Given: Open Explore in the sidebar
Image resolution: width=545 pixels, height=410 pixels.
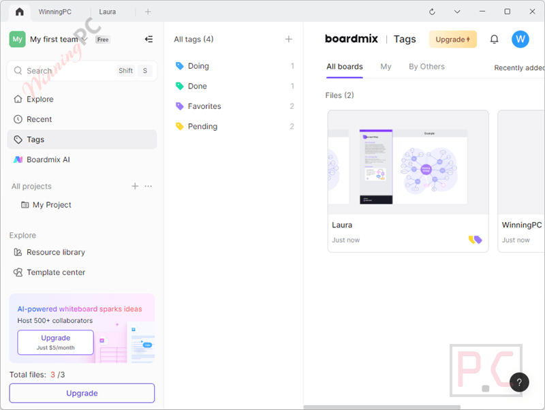Looking at the screenshot, I should pyautogui.click(x=82, y=99).
